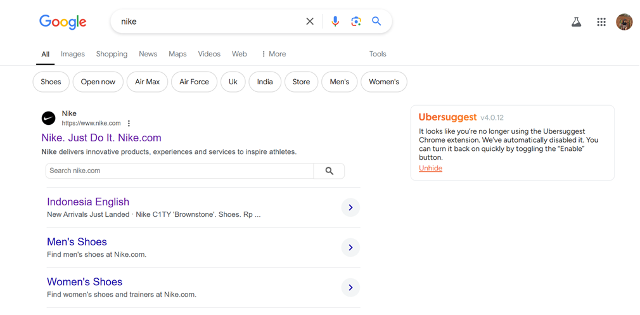
Task: Open the Maps tab
Action: coord(177,54)
